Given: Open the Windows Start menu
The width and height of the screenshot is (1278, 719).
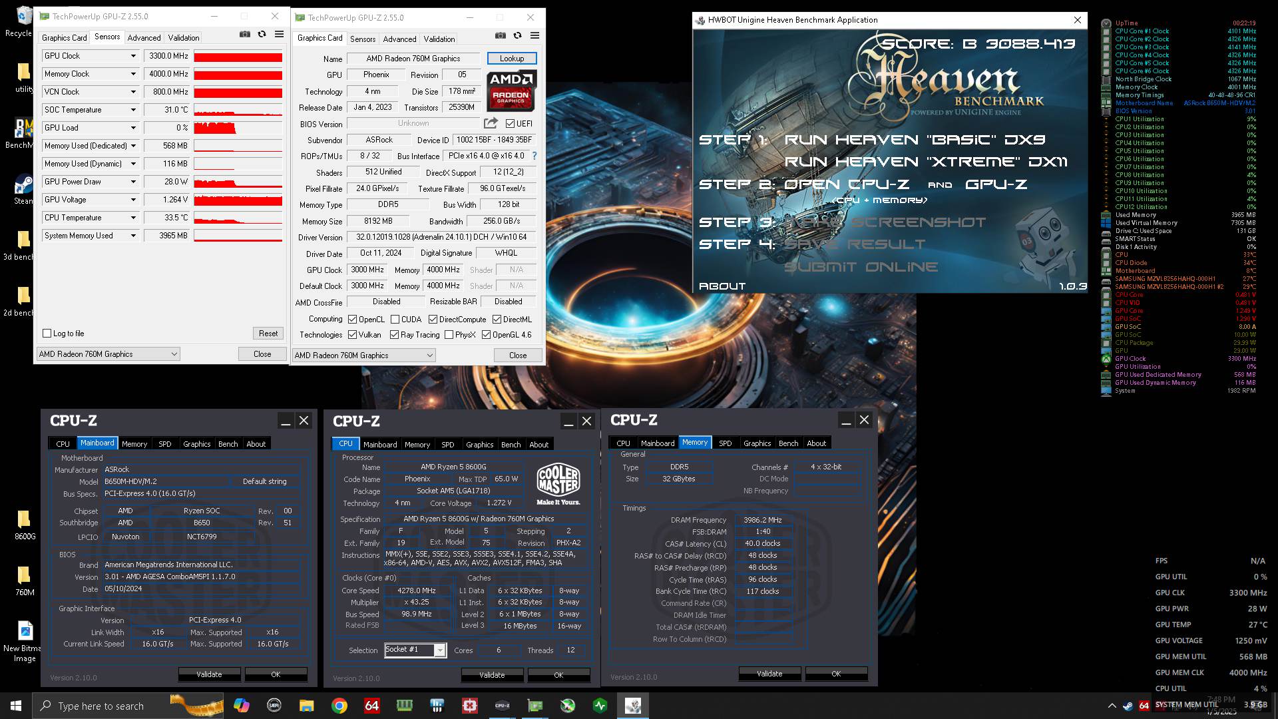Looking at the screenshot, I should pyautogui.click(x=16, y=706).
